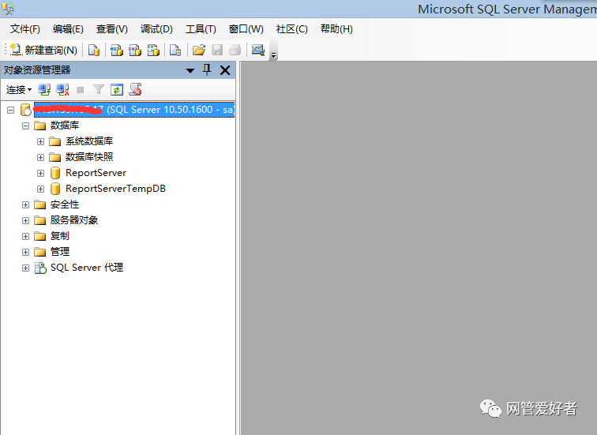Open the 窗口(W) menu
This screenshot has width=597, height=435.
[x=246, y=29]
